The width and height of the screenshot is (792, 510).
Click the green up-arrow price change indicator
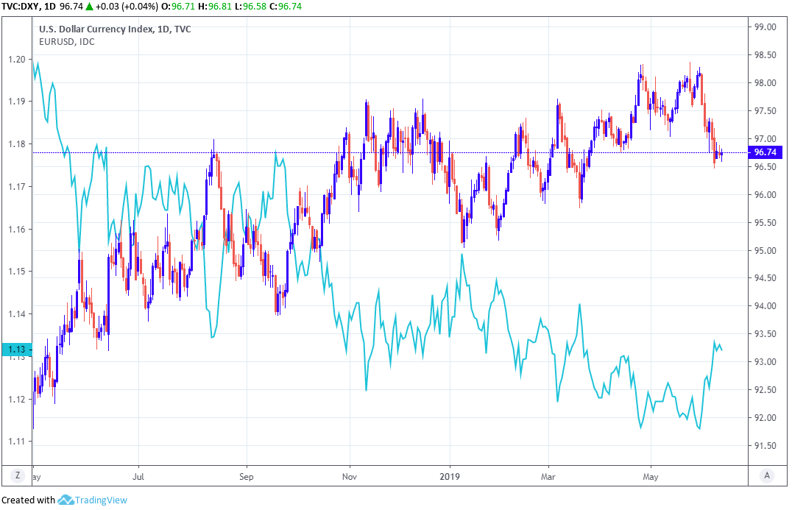[x=91, y=7]
